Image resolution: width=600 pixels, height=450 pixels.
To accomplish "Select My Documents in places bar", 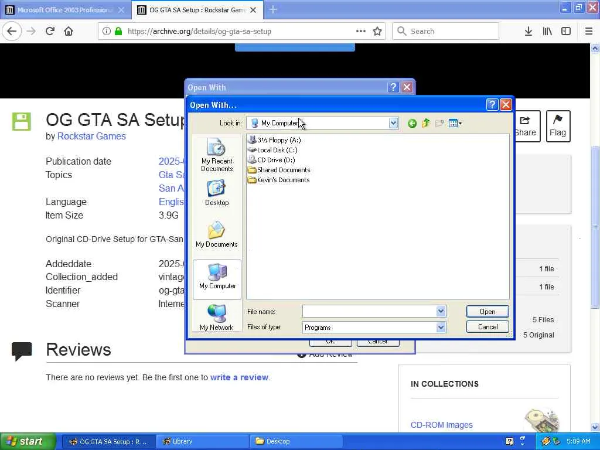I will 217,234.
